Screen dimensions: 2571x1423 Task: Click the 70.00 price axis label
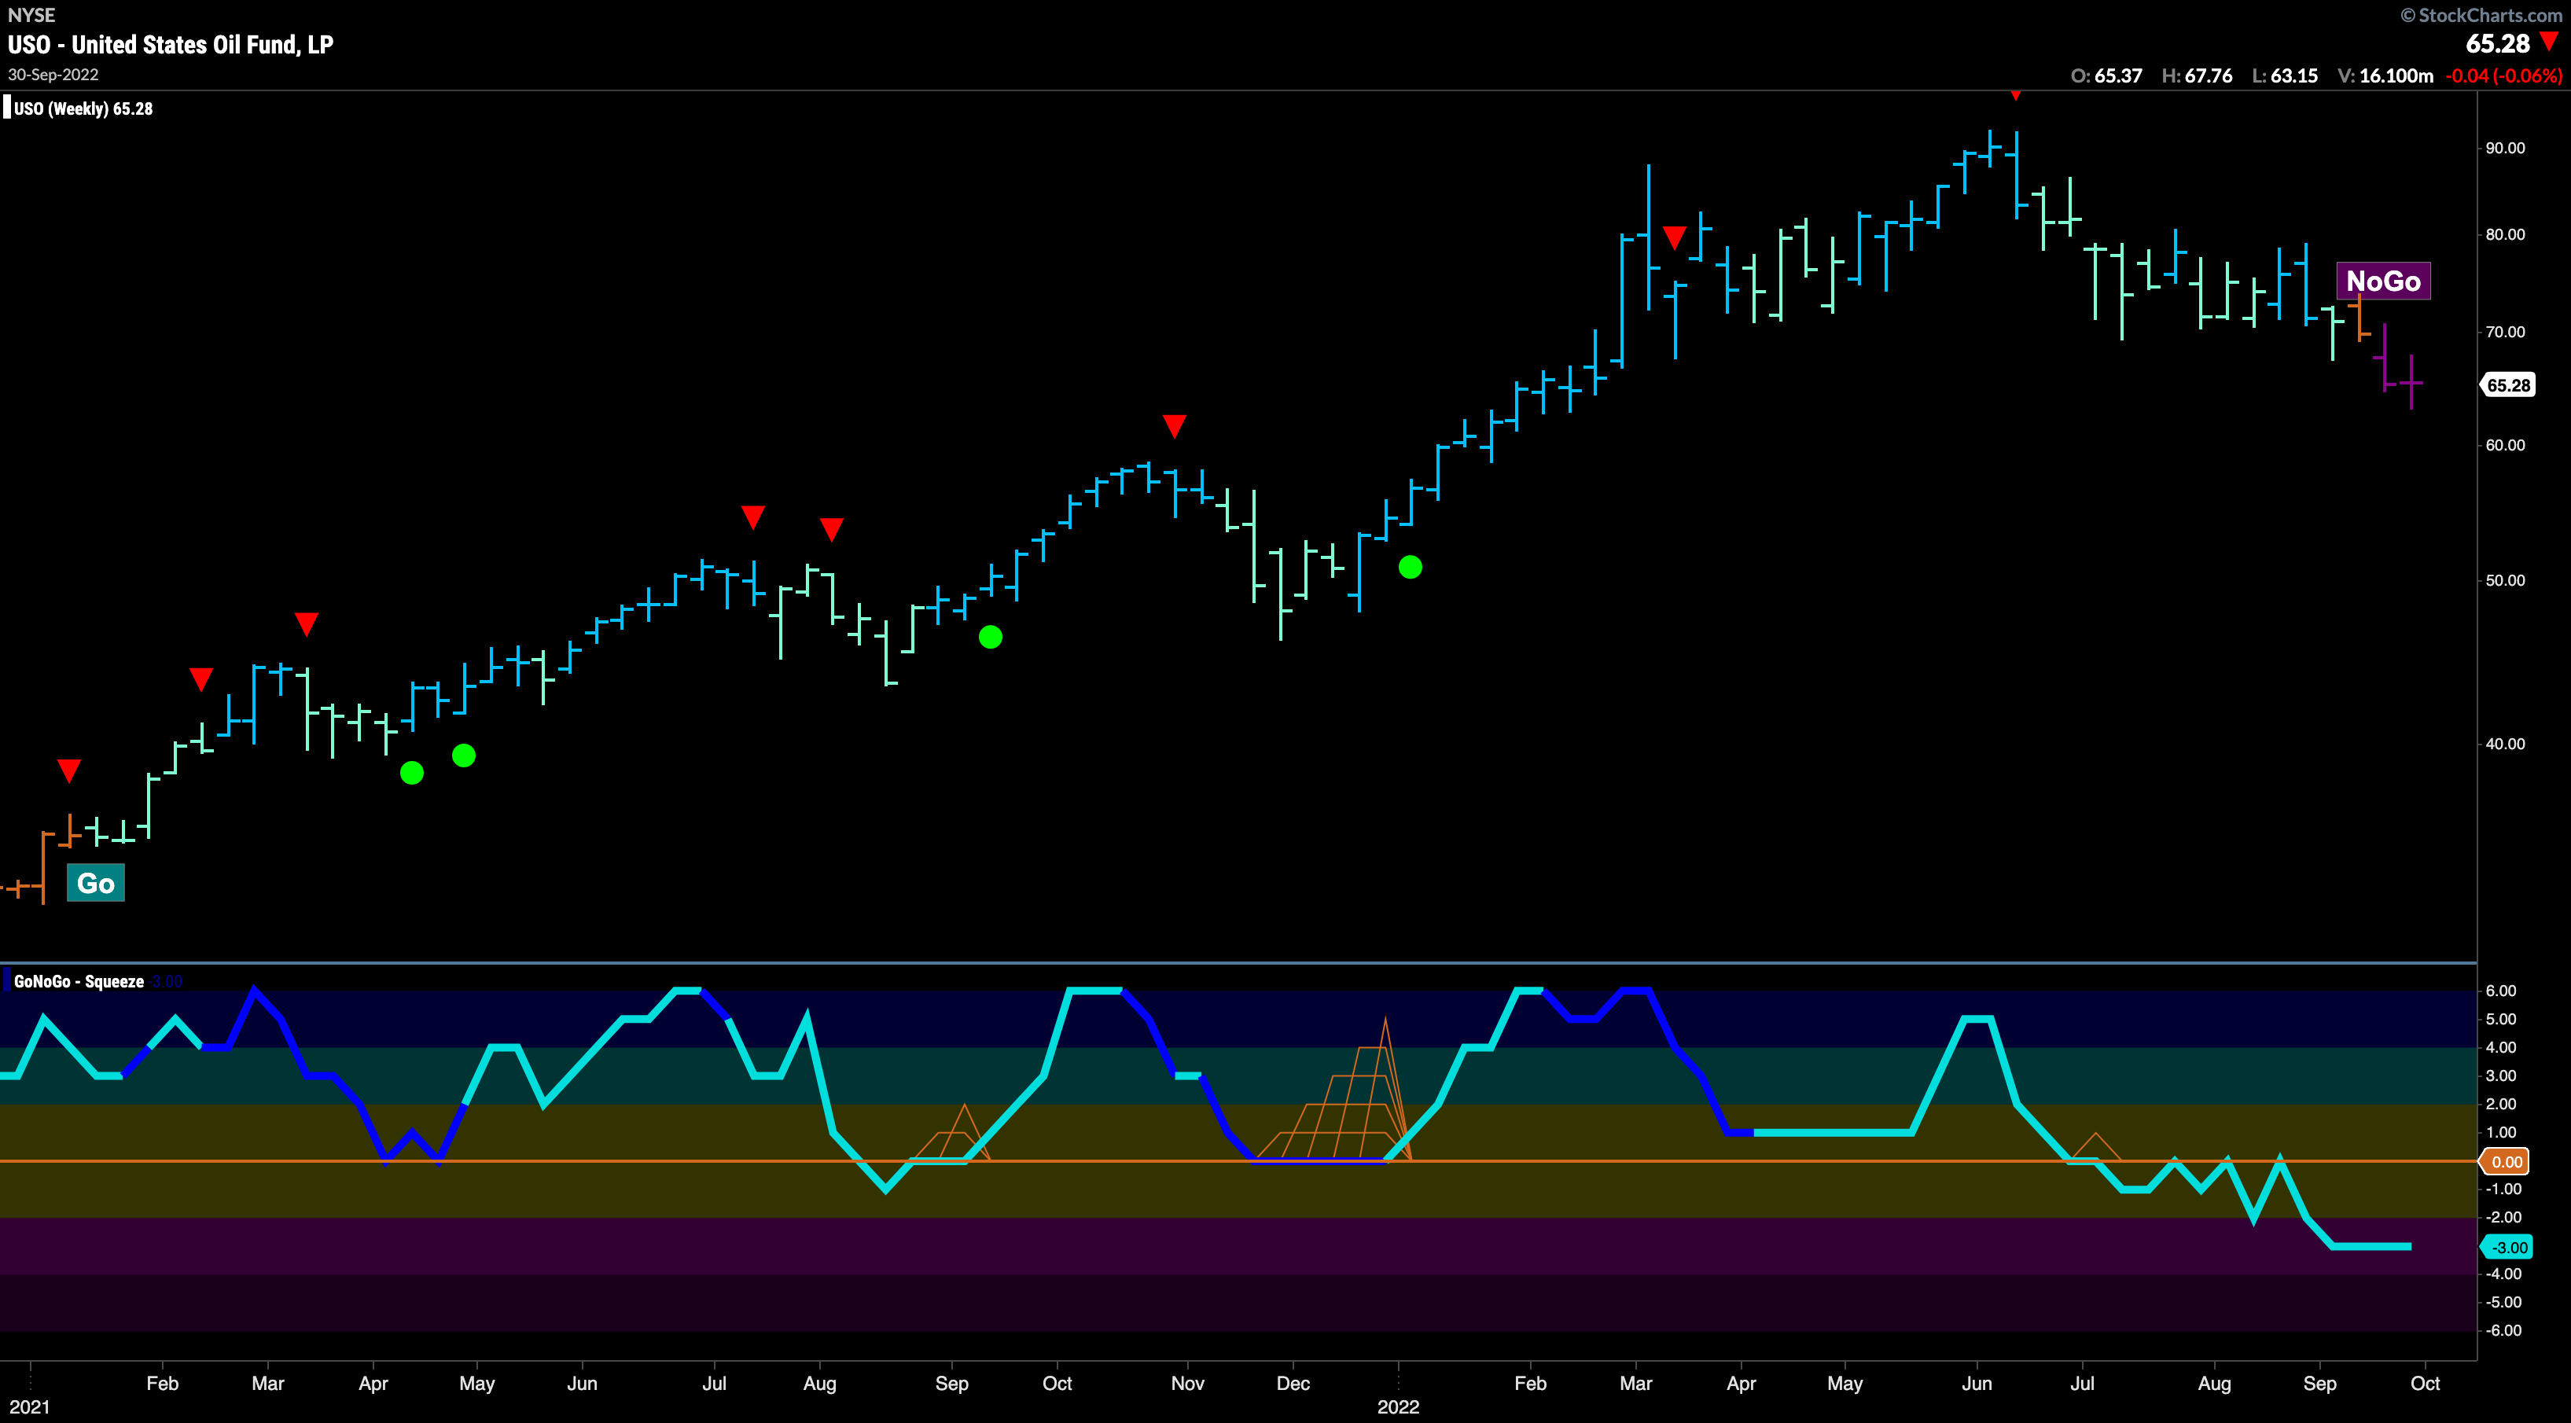(2505, 331)
